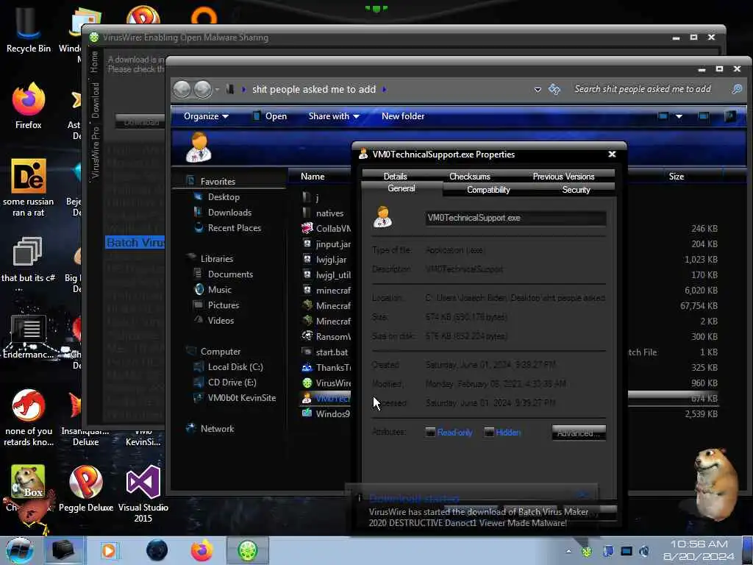Screen dimensions: 753x565
Task: Select the highlighted Batch Virus entry in VirusWire
Action: pyautogui.click(x=135, y=243)
